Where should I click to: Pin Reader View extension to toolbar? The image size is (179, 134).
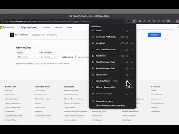click(x=127, y=75)
